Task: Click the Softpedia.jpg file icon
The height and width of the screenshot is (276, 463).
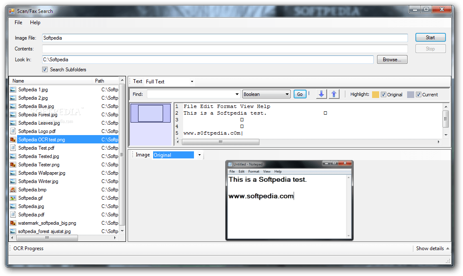Action: 13,206
